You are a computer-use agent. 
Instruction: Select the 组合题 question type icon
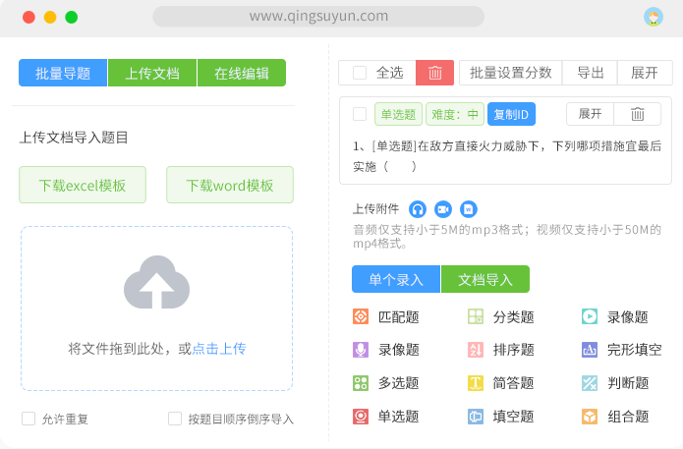[589, 417]
